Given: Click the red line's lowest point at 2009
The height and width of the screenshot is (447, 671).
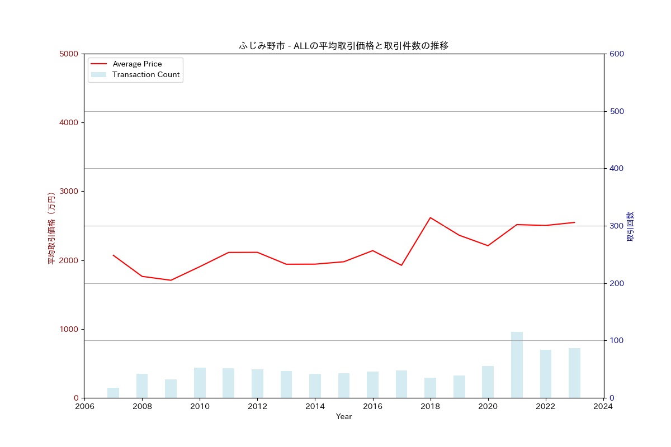Looking at the screenshot, I should 171,280.
